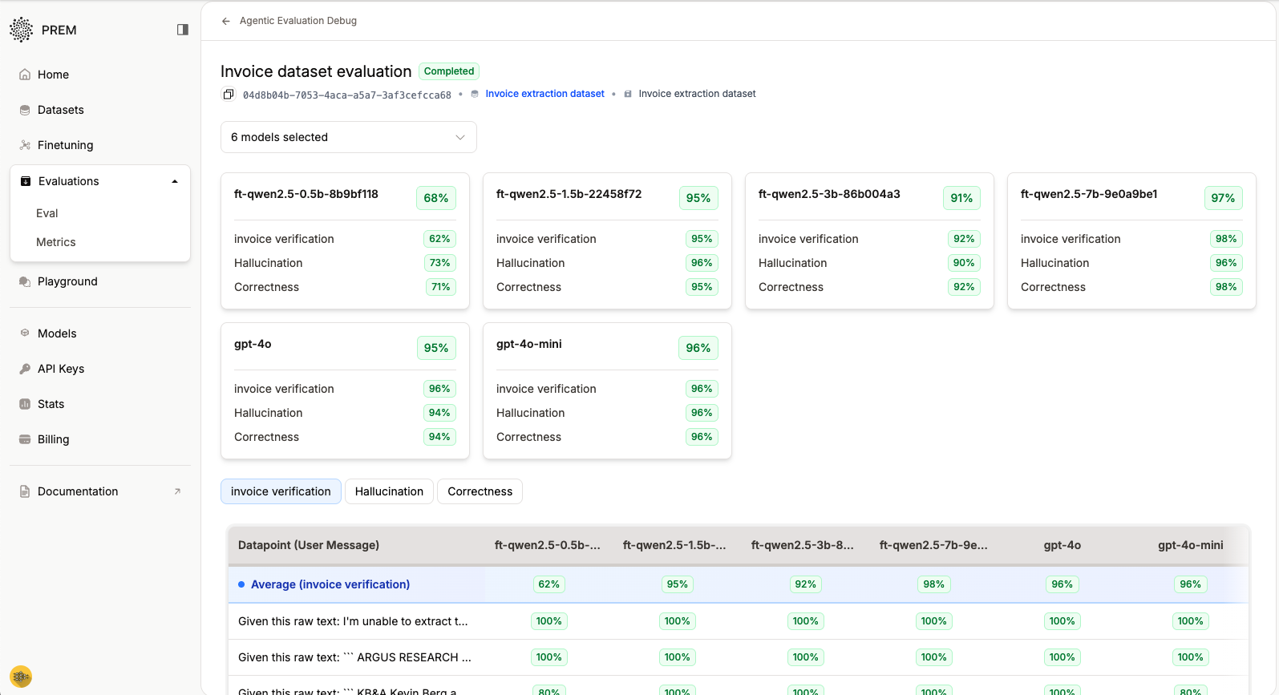The height and width of the screenshot is (695, 1279).
Task: Click the Playground chat icon
Action: pyautogui.click(x=25, y=281)
